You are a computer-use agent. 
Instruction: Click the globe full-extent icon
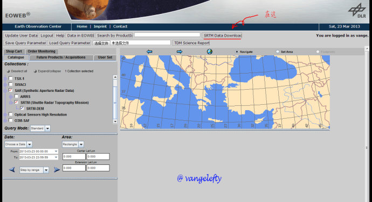[x=210, y=52]
